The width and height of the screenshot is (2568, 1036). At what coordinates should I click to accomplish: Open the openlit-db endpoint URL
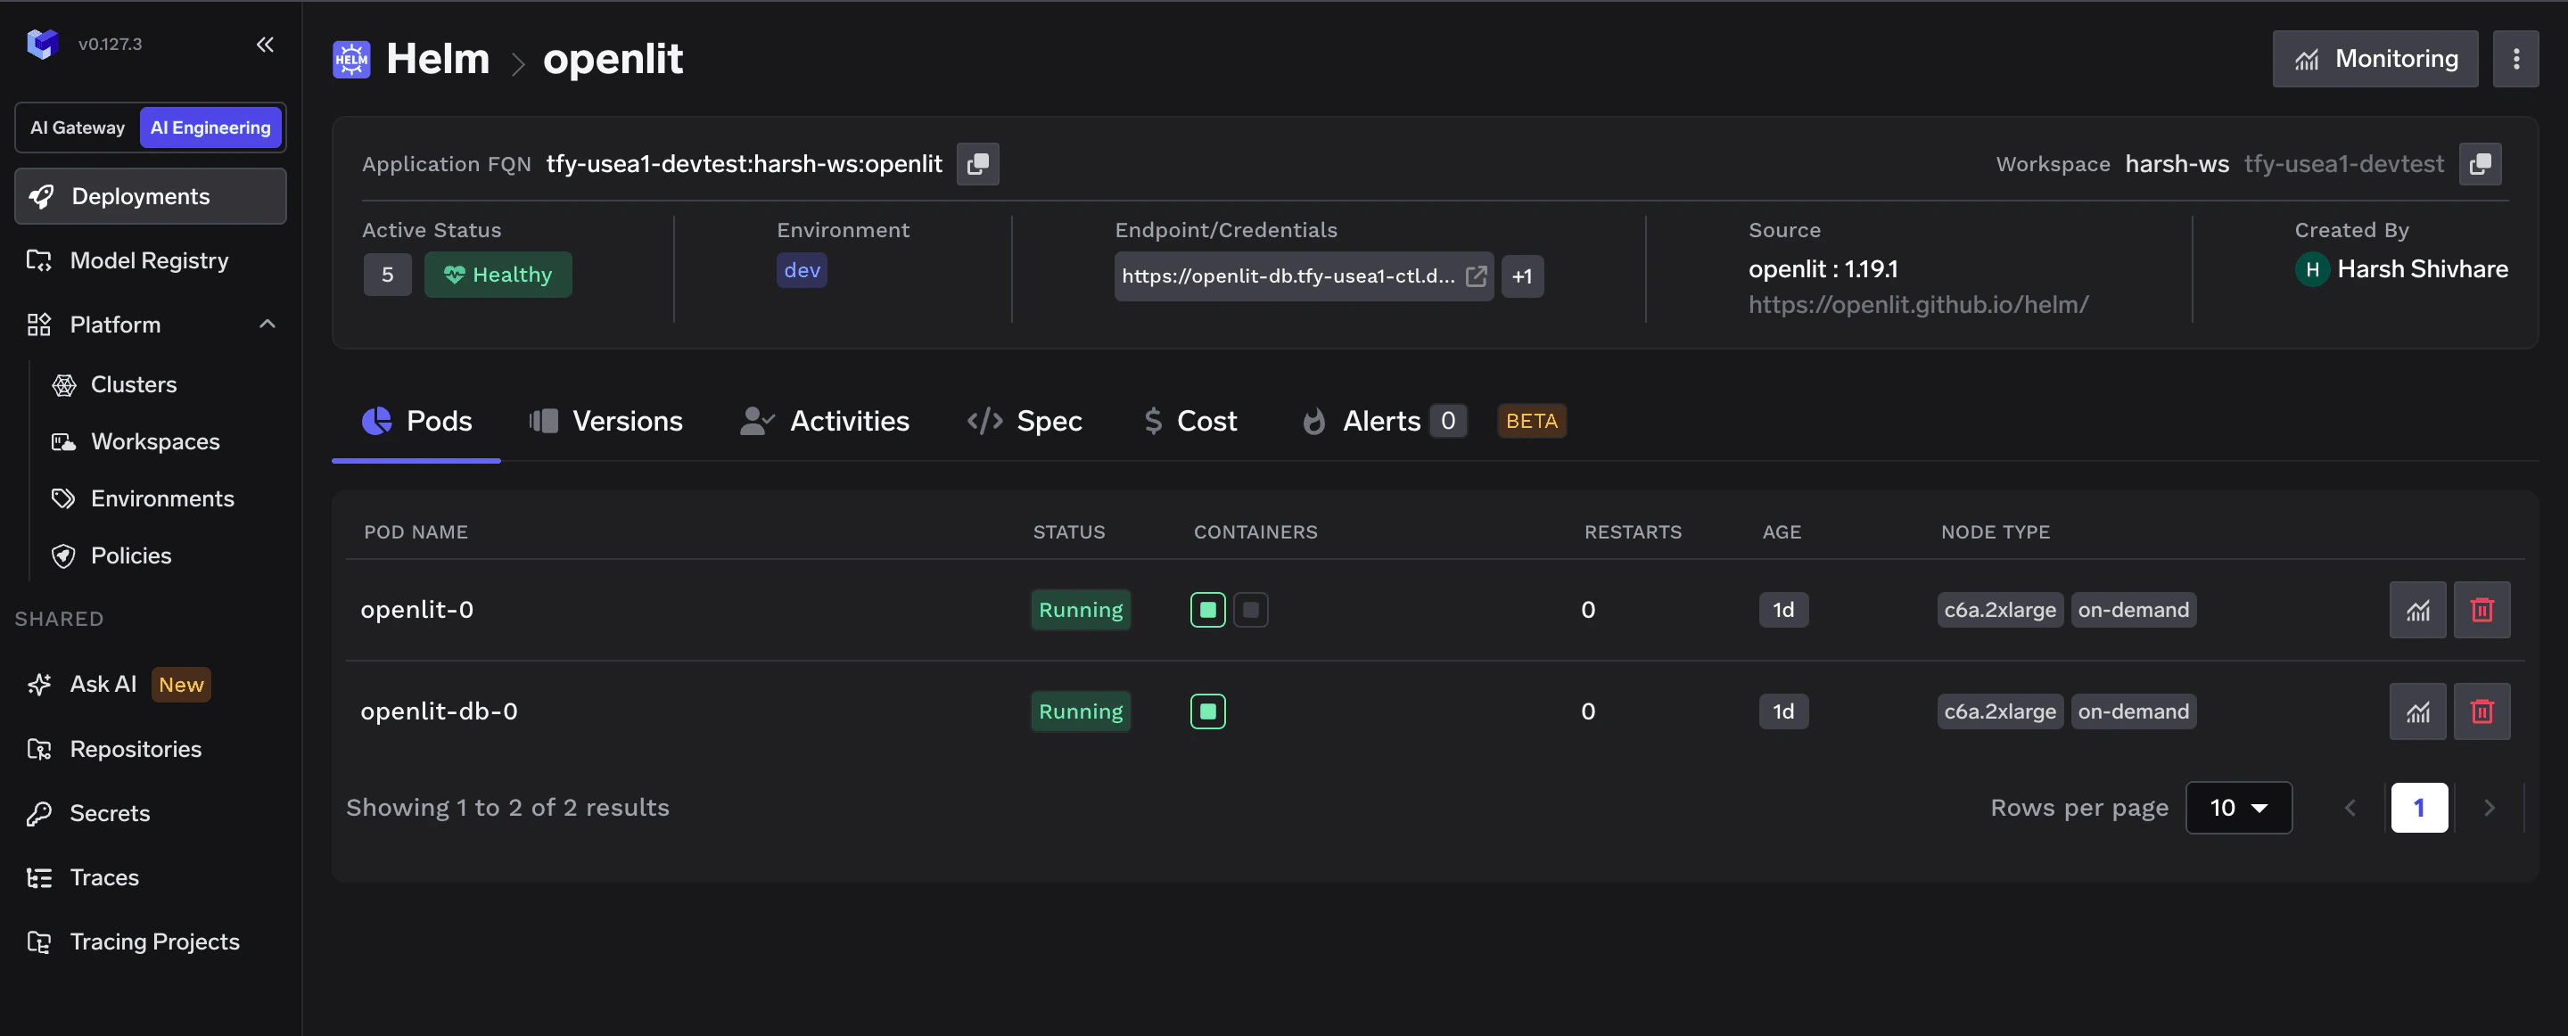coord(1288,276)
